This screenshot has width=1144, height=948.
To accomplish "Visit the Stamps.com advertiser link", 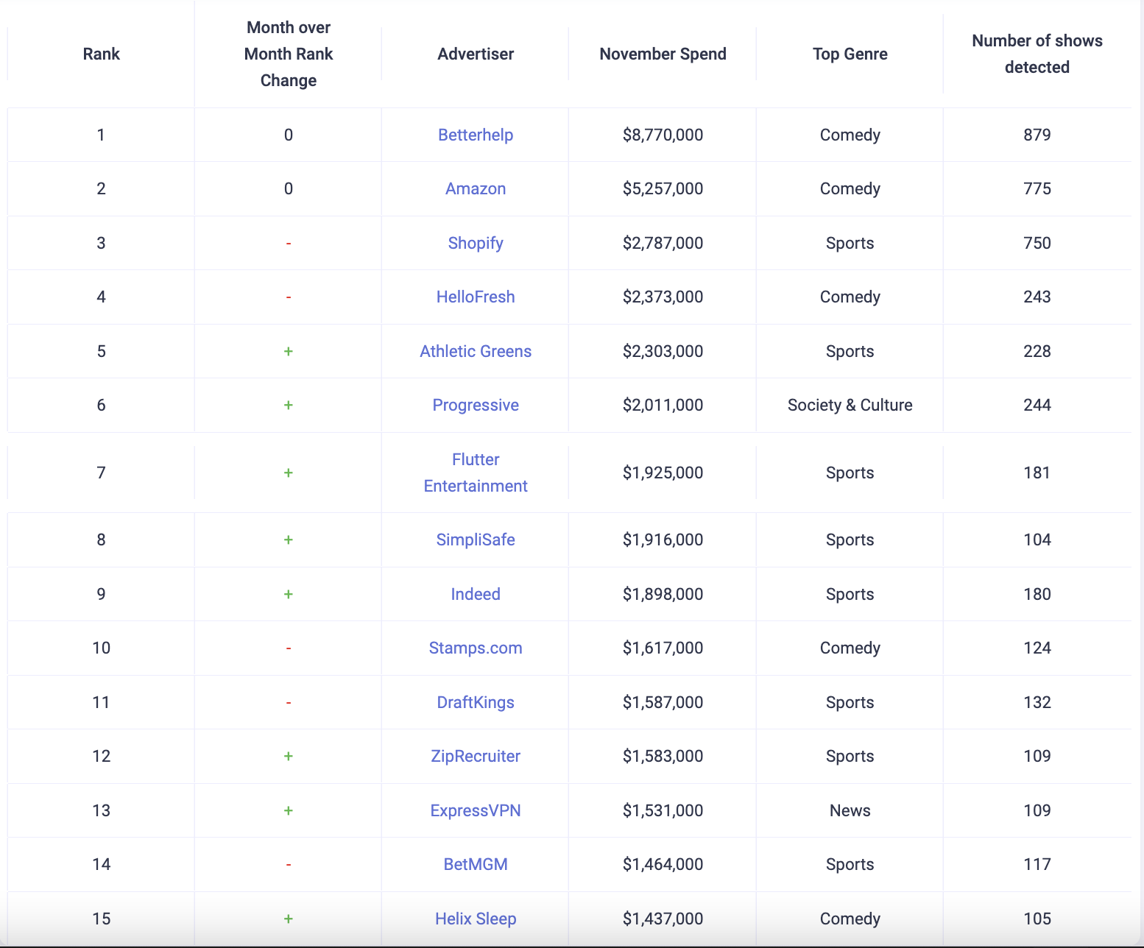I will [x=476, y=648].
